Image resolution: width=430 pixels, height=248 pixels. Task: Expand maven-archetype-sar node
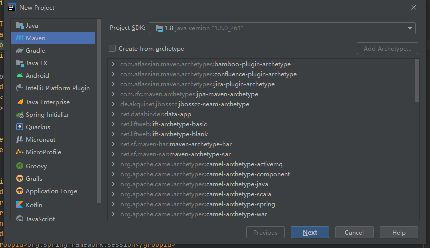click(113, 154)
